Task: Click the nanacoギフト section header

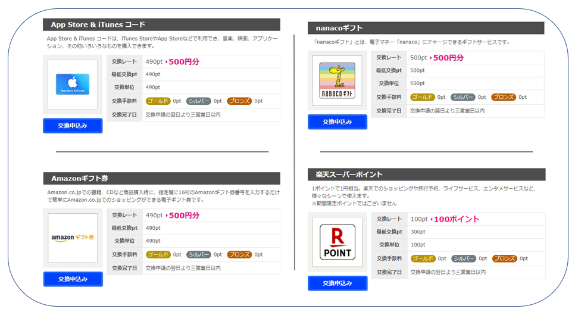Action: tap(426, 28)
